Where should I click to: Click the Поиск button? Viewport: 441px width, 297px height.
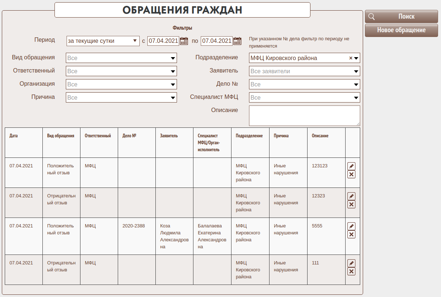(401, 16)
